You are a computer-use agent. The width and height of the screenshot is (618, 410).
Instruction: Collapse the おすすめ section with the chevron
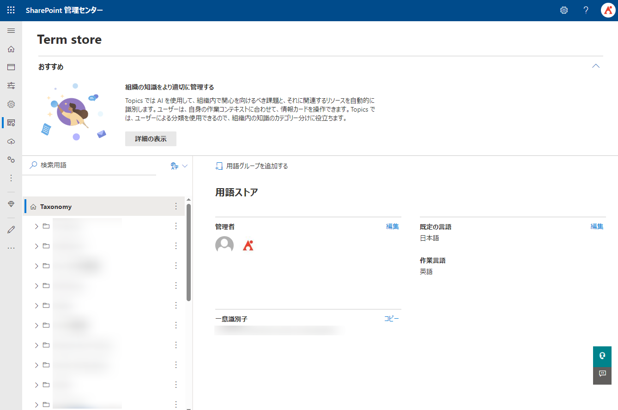pyautogui.click(x=596, y=66)
